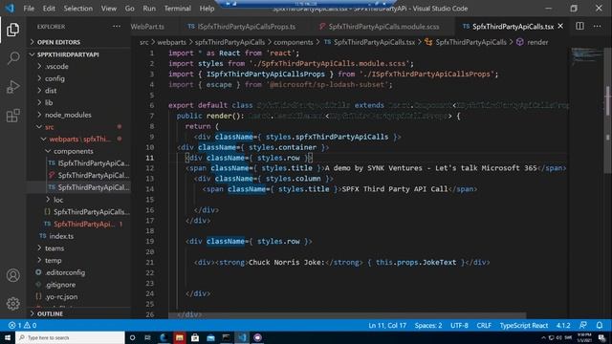612x344 pixels.
Task: Open the File menu
Action: coord(29,9)
